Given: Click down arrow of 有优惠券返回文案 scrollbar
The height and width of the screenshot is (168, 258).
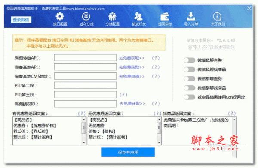Looking at the screenshot, I should [x=84, y=142].
